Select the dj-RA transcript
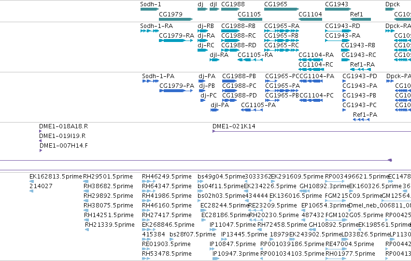Image resolution: width=411 pixels, height=261 pixels. (203, 41)
